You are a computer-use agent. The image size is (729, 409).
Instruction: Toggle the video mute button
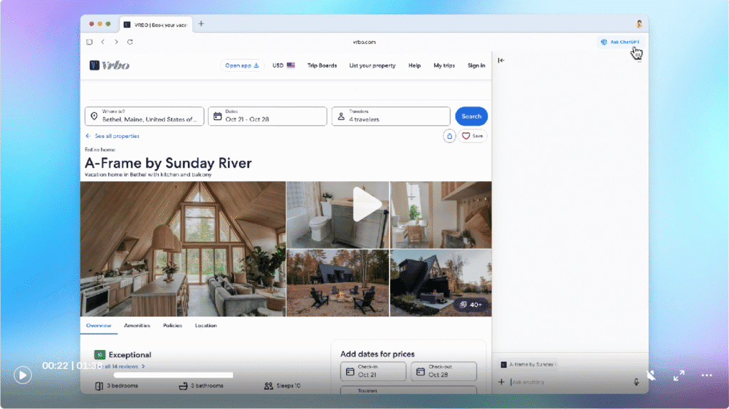pyautogui.click(x=651, y=375)
